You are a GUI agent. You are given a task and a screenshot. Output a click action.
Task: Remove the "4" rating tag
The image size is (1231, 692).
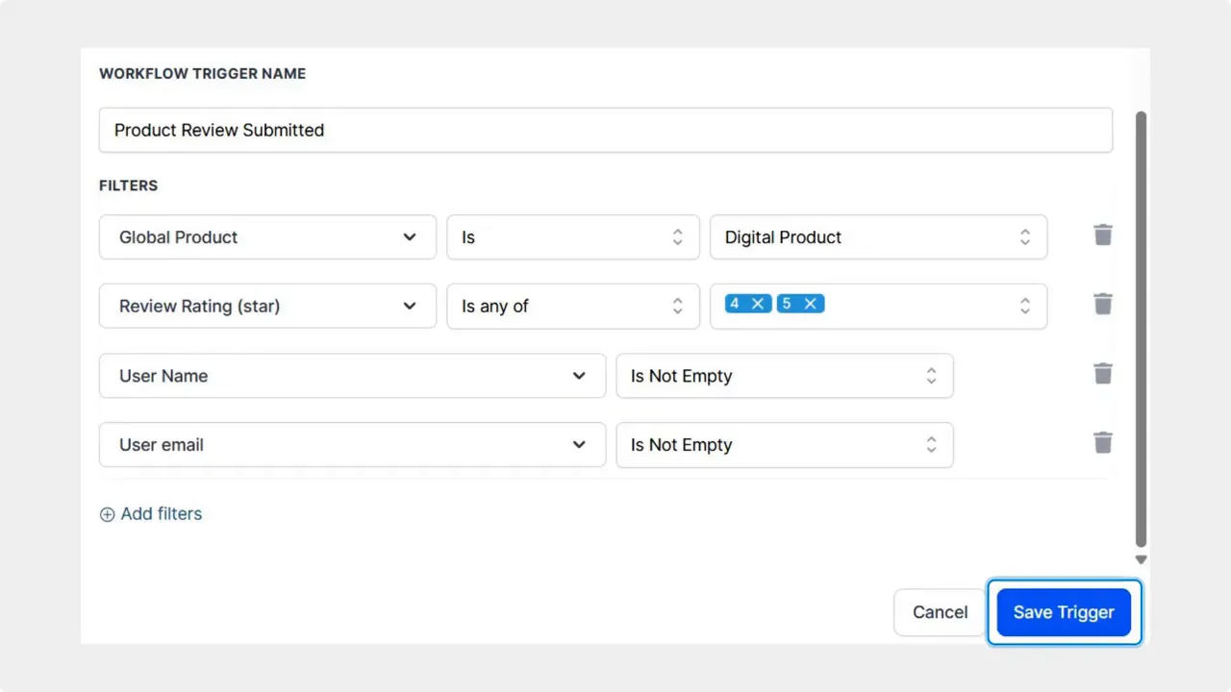coord(760,303)
